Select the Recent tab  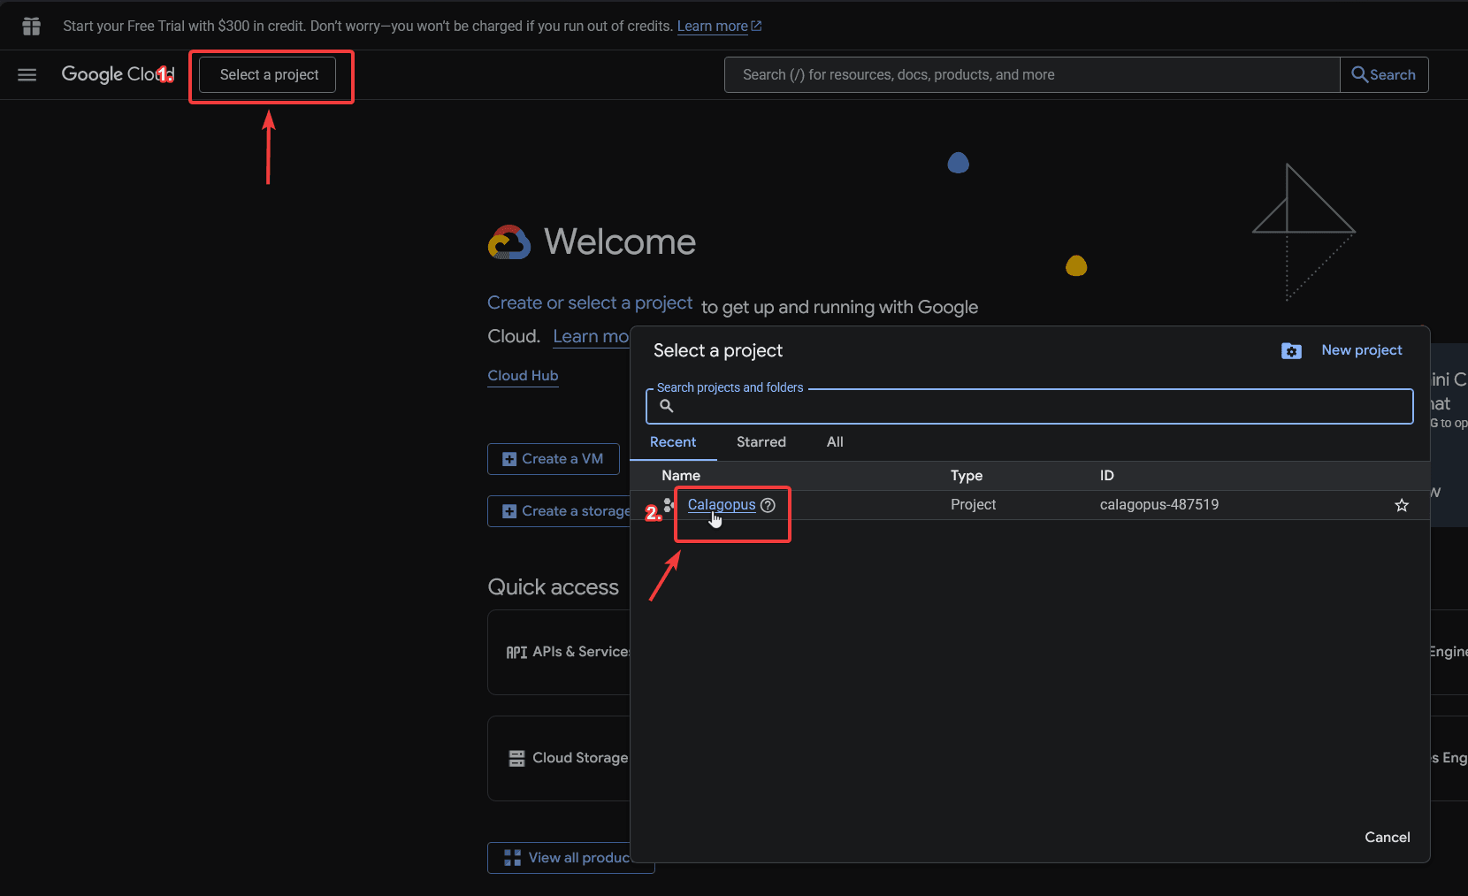point(673,442)
